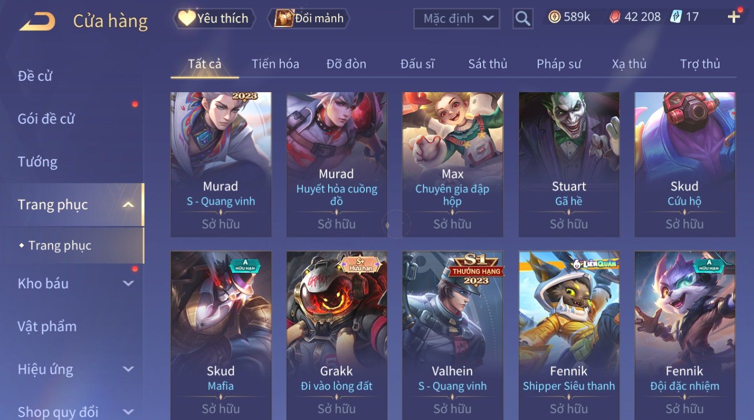Switch to the Pháp sư tab
This screenshot has height=420, width=754.
click(559, 64)
